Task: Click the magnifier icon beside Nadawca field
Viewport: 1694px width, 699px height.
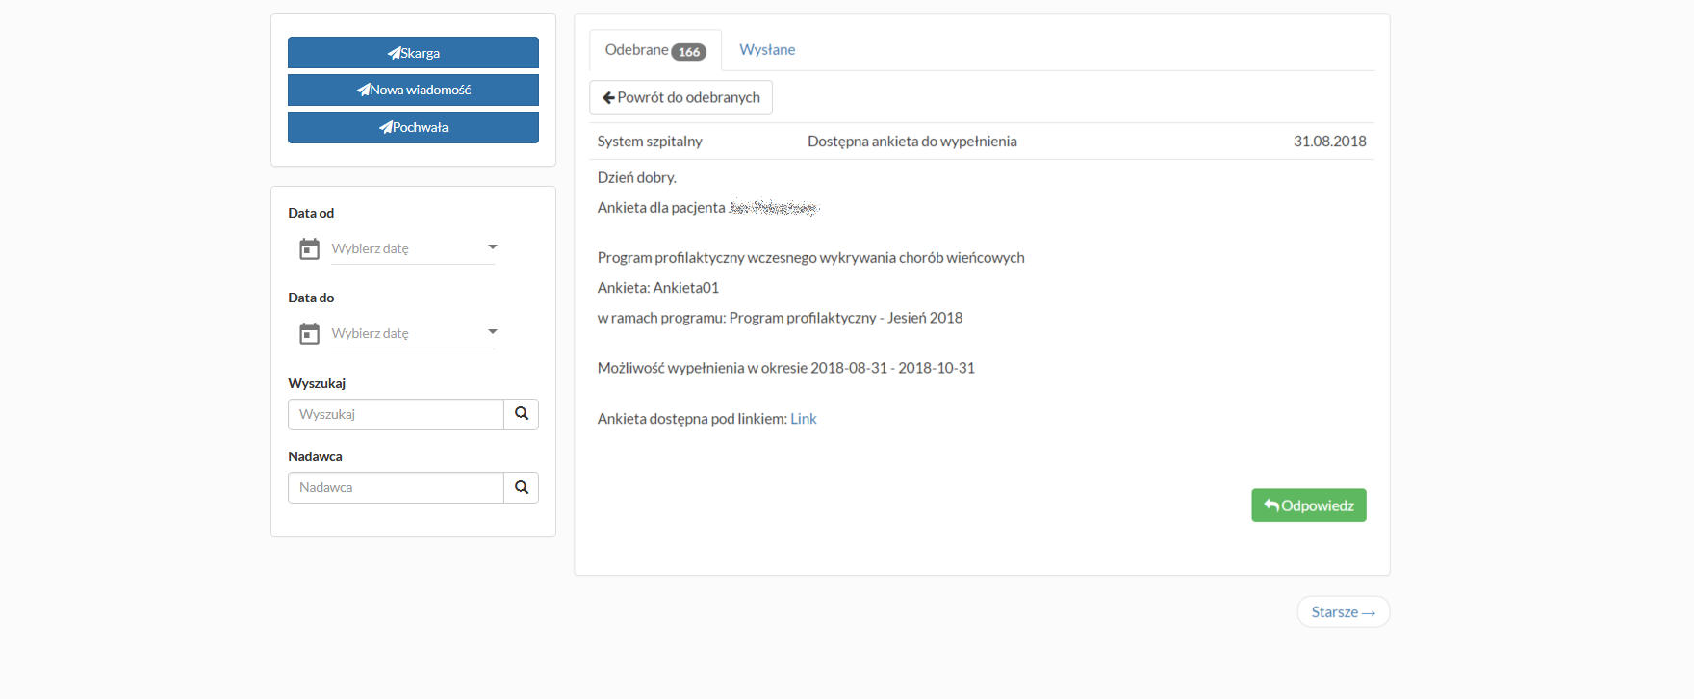Action: (521, 487)
